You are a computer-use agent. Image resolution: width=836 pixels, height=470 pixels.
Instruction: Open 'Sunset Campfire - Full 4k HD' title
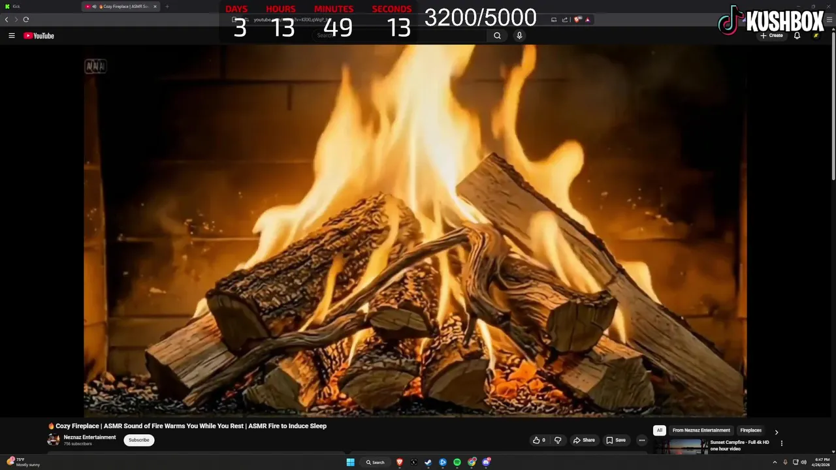point(739,445)
